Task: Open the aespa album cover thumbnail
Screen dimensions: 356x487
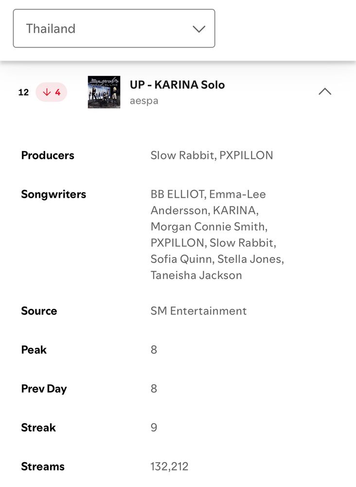Action: click(104, 92)
